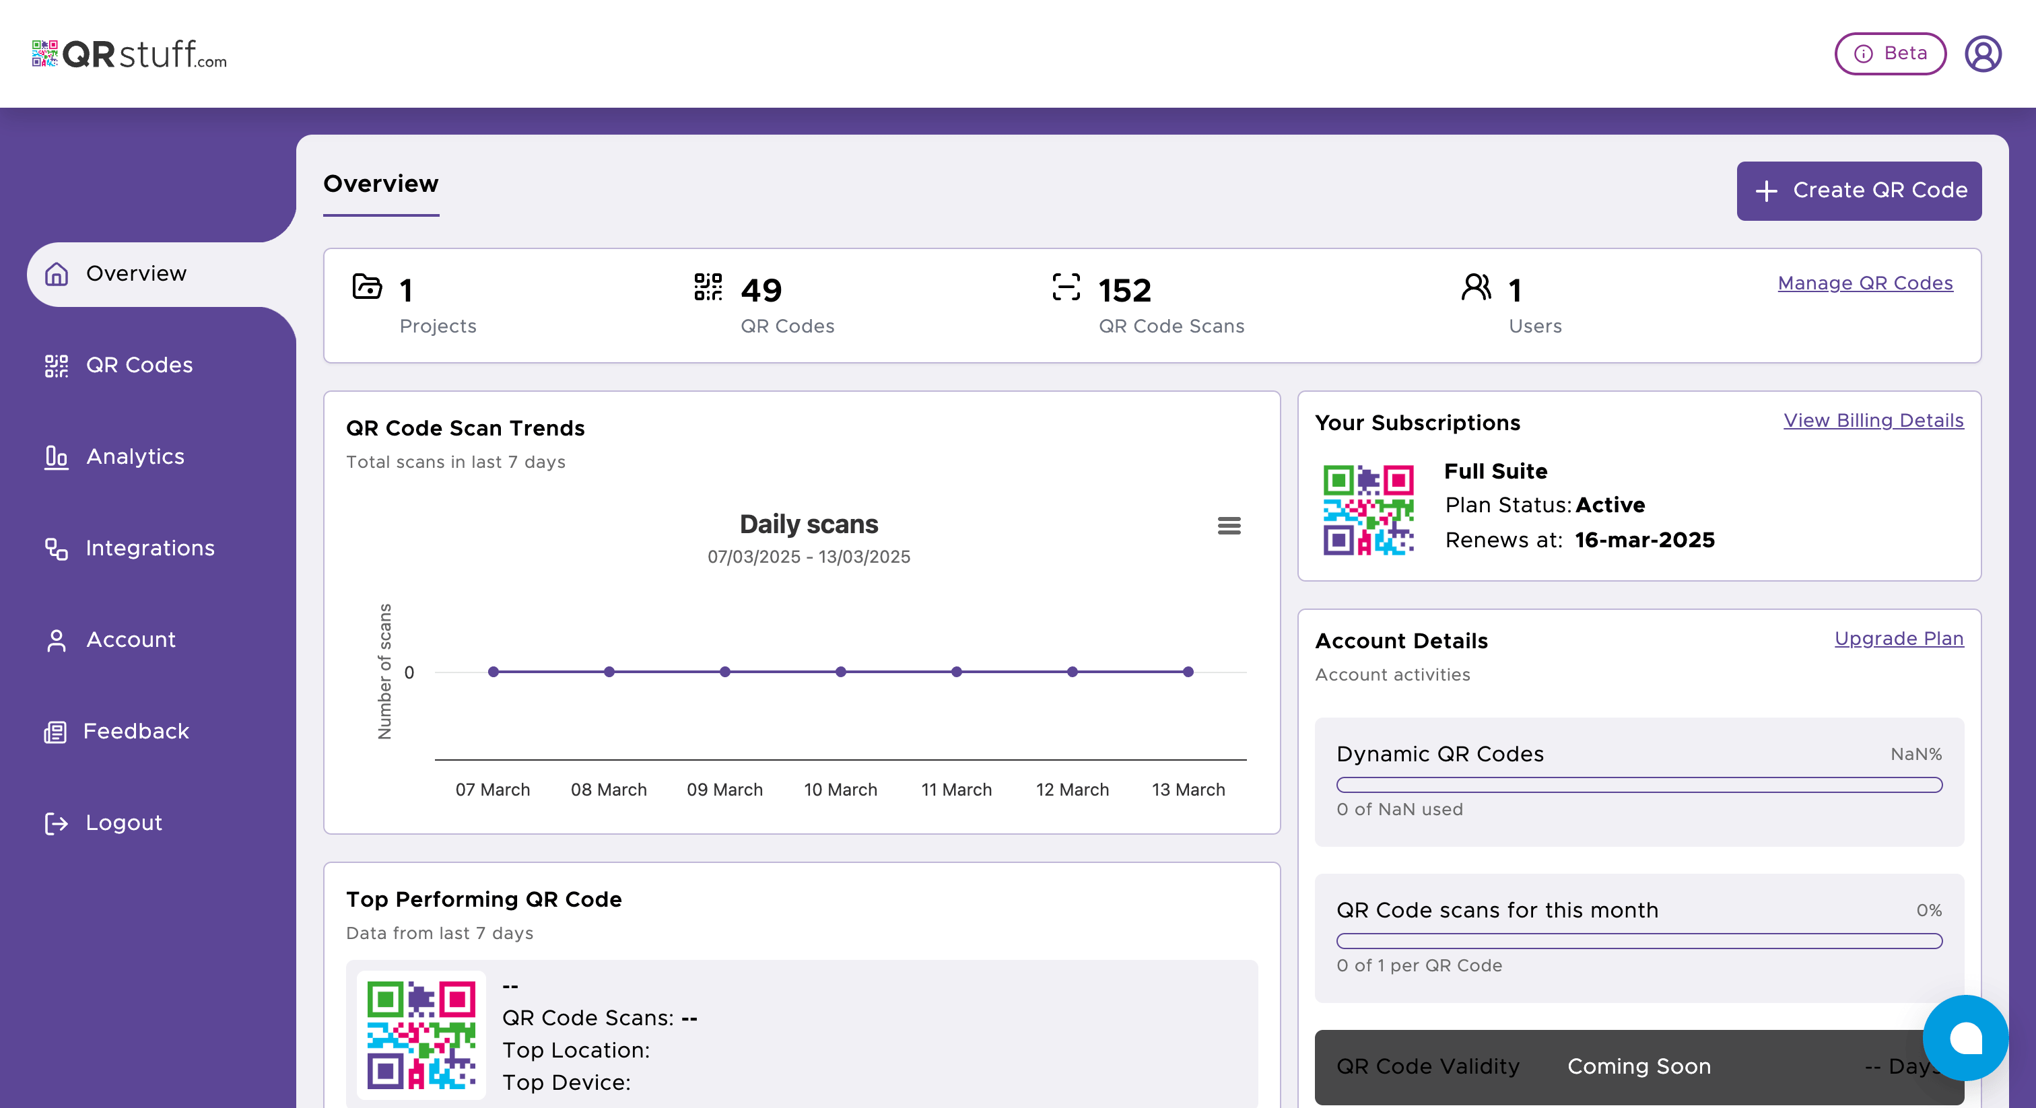Click the Integrations sidebar icon
Image resolution: width=2036 pixels, height=1108 pixels.
click(x=56, y=549)
